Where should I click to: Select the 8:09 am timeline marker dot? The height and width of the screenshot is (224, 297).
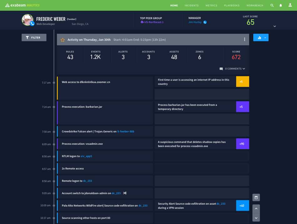54,144
